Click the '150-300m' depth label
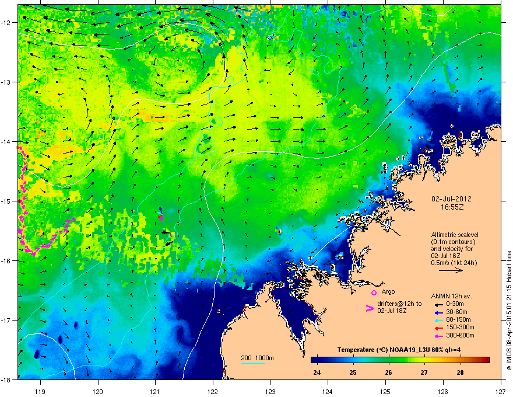Screen dimensions: 513x397 [x=460, y=327]
